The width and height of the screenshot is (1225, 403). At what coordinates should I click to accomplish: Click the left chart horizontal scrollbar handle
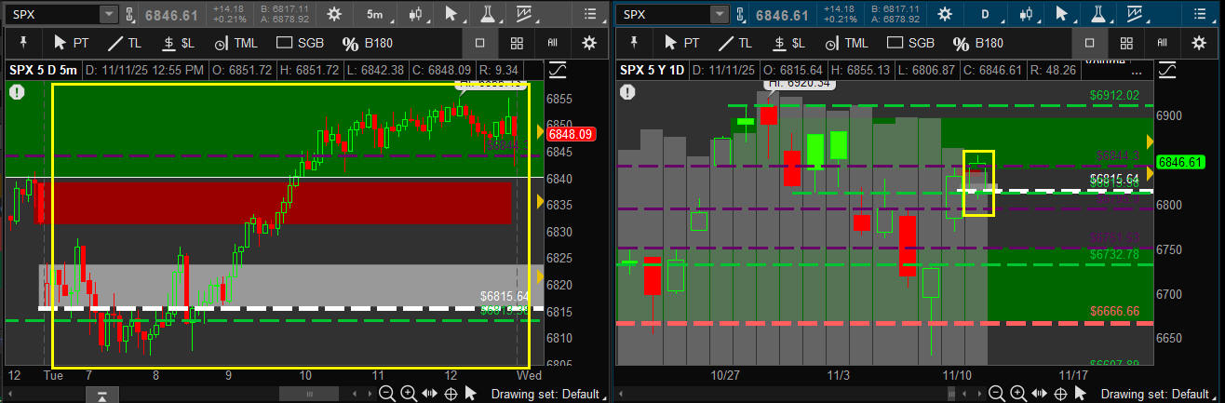tap(101, 396)
